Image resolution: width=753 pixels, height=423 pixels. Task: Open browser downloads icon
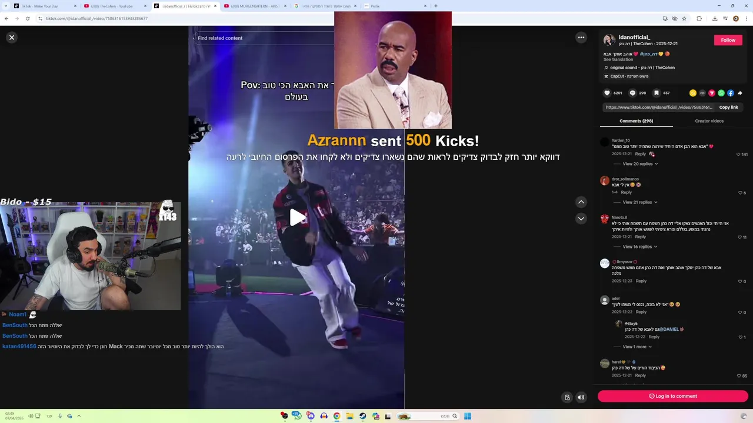tap(714, 18)
